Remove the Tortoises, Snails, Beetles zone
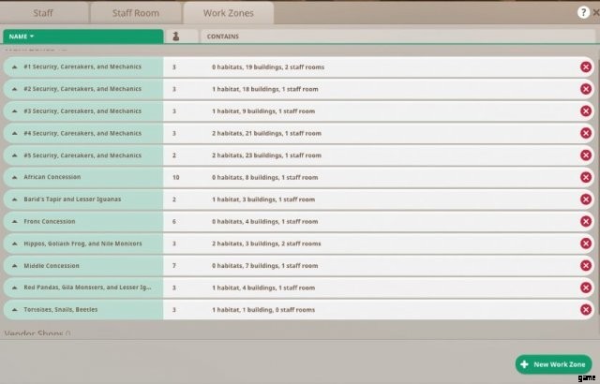Image resolution: width=600 pixels, height=384 pixels. [x=586, y=310]
